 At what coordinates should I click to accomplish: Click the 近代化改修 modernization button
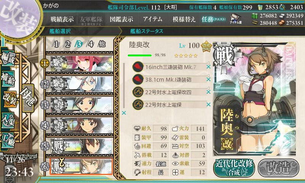pos(234,168)
